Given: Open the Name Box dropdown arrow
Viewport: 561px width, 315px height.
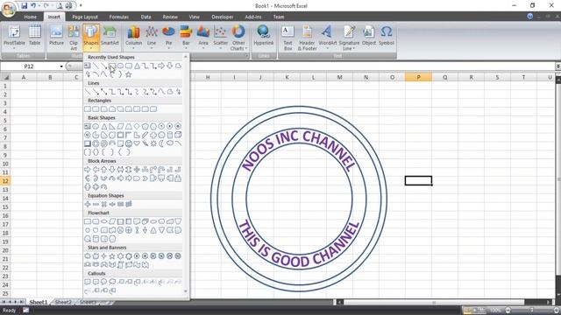Looking at the screenshot, I should click(61, 66).
